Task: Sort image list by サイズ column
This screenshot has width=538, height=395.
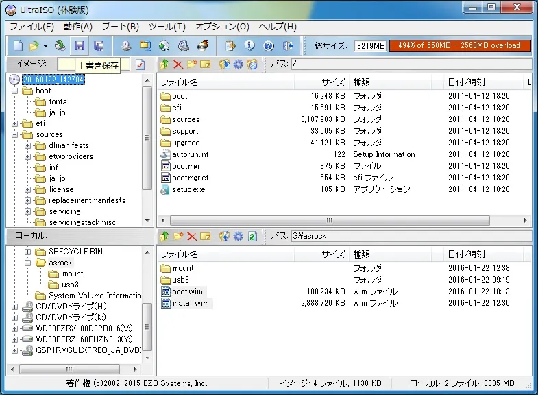Action: coord(321,82)
